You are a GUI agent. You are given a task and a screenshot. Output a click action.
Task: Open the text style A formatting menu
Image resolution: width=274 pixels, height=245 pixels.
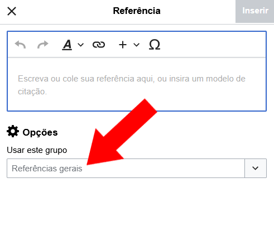click(67, 45)
